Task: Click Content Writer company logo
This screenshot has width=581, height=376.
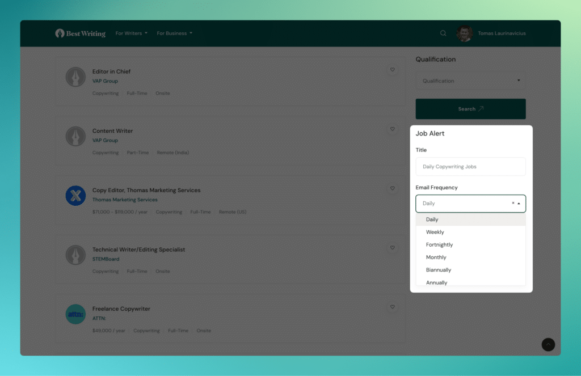Action: [x=75, y=136]
